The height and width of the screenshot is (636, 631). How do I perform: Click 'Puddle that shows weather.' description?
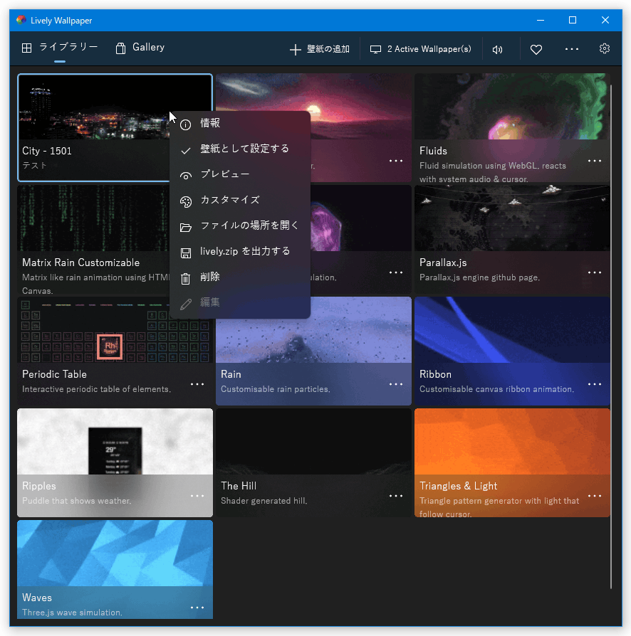click(77, 501)
